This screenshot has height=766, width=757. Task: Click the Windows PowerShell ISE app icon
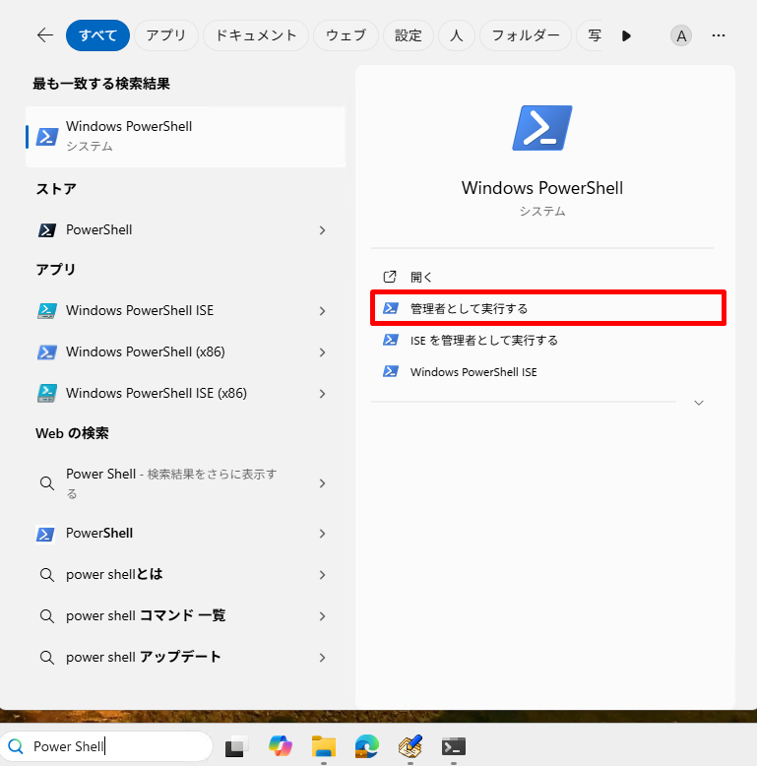(x=47, y=311)
